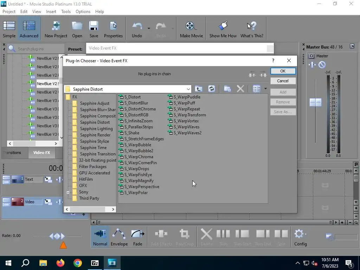Image resolution: width=360 pixels, height=270 pixels.
Task: Select the Envelope edit tool
Action: pos(119,237)
